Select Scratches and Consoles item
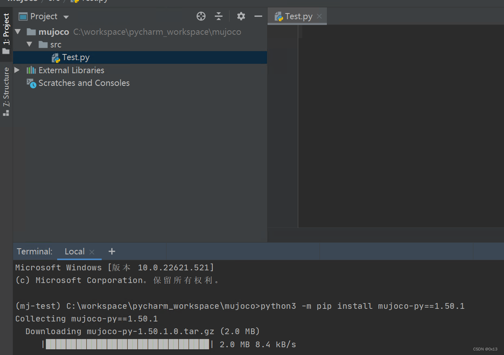504x355 pixels. [140, 83]
